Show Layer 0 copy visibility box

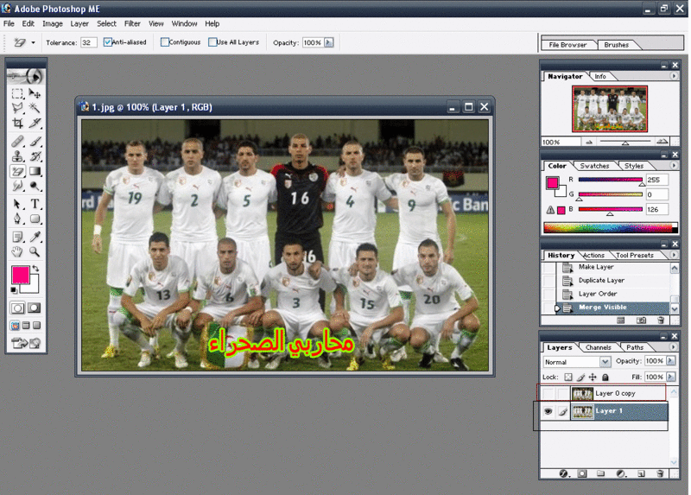[x=548, y=393]
